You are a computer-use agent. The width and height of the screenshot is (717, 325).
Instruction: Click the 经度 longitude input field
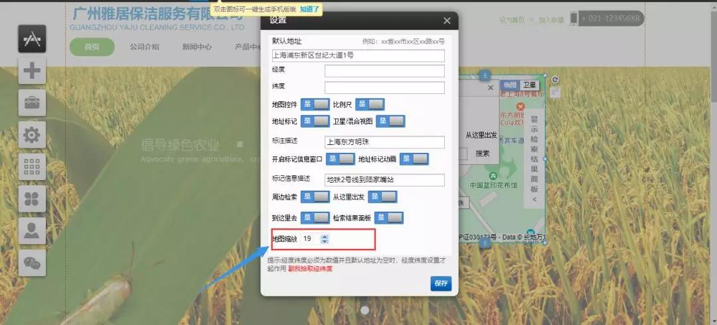pos(384,71)
